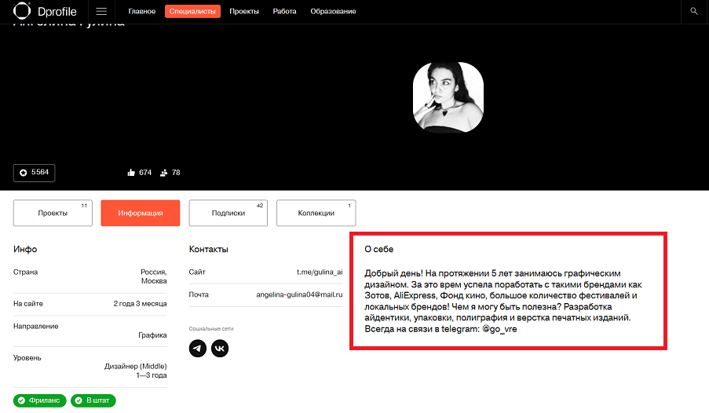
Task: Open Работа in top navigation
Action: (x=284, y=11)
